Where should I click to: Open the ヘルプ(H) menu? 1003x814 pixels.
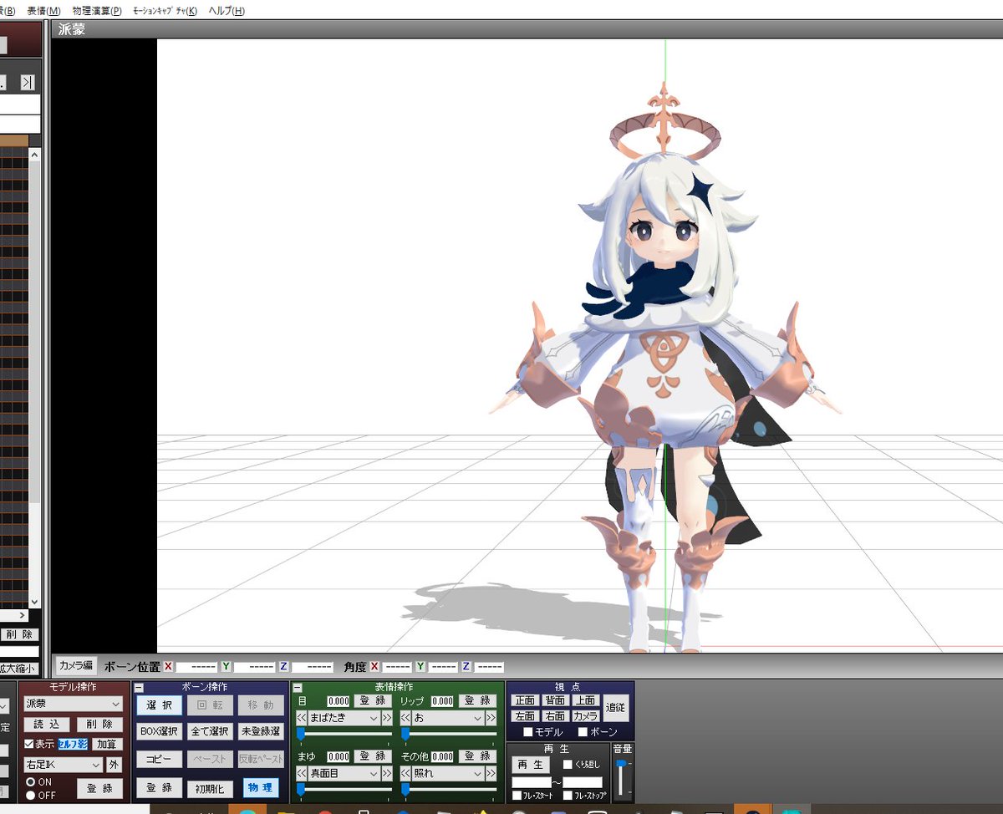pos(227,11)
